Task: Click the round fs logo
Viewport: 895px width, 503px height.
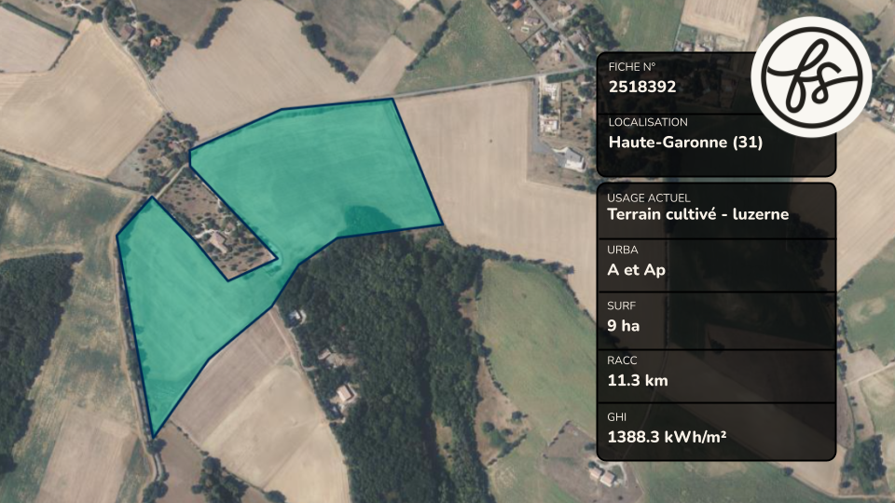Action: pos(811,76)
